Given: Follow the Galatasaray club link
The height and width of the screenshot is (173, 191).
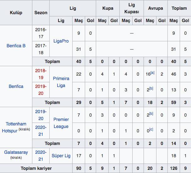Looking at the screenshot, I should (16, 152).
